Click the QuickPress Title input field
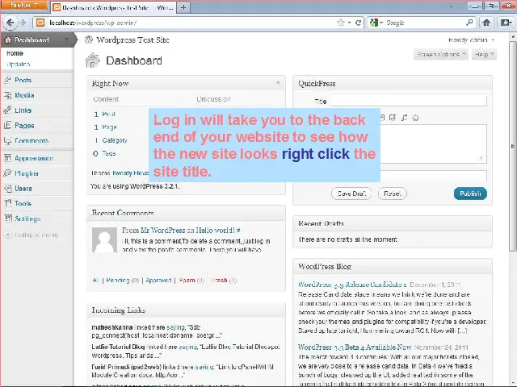Image resolution: width=517 pixels, height=387 pixels. (x=409, y=101)
